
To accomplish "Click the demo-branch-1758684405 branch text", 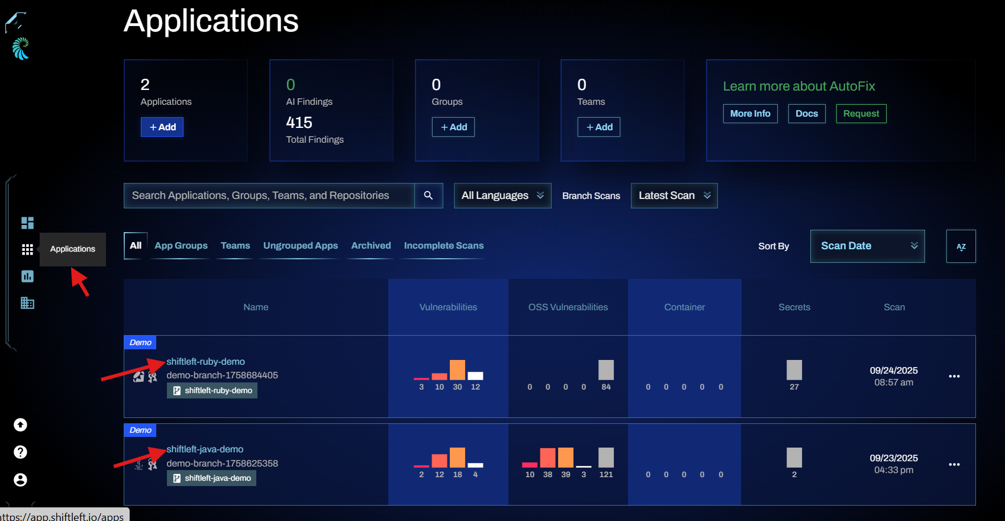I will point(222,375).
